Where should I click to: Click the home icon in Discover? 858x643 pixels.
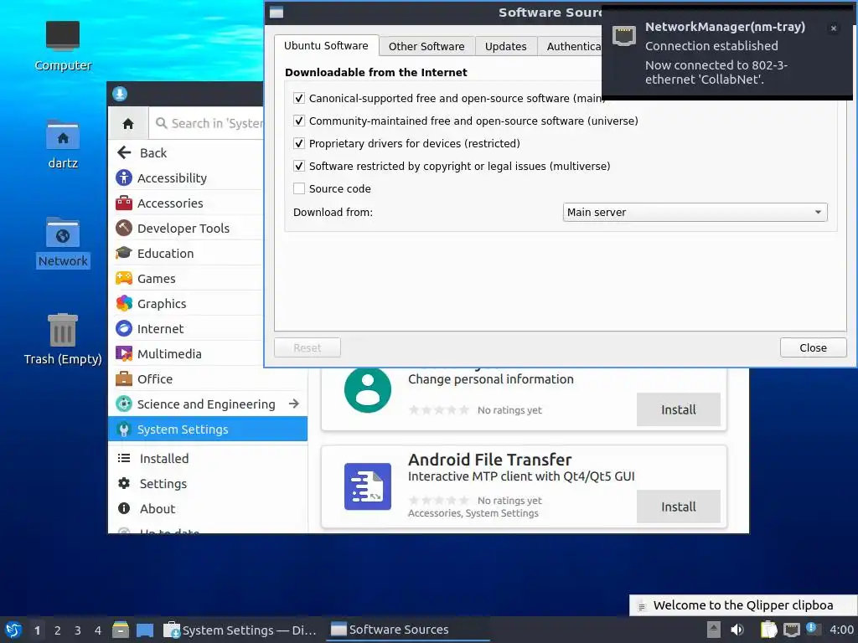pyautogui.click(x=128, y=124)
